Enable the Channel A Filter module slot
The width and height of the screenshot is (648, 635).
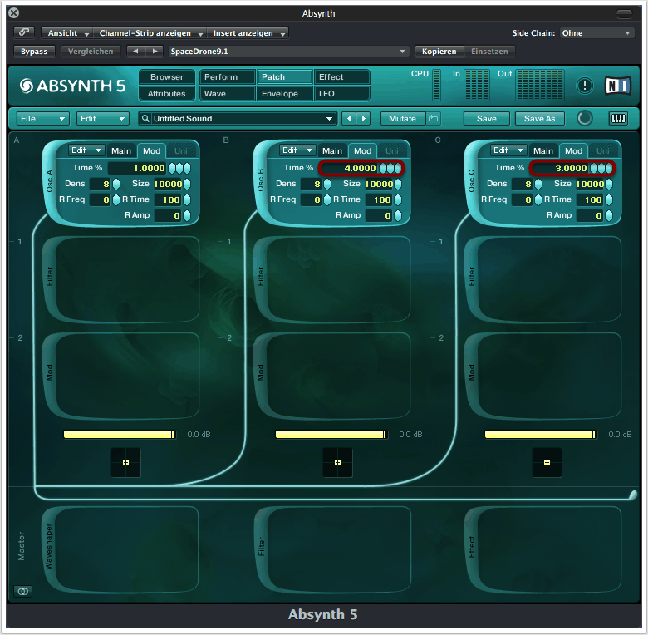tap(49, 277)
